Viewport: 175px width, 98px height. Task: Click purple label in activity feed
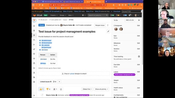[x=79, y=95]
